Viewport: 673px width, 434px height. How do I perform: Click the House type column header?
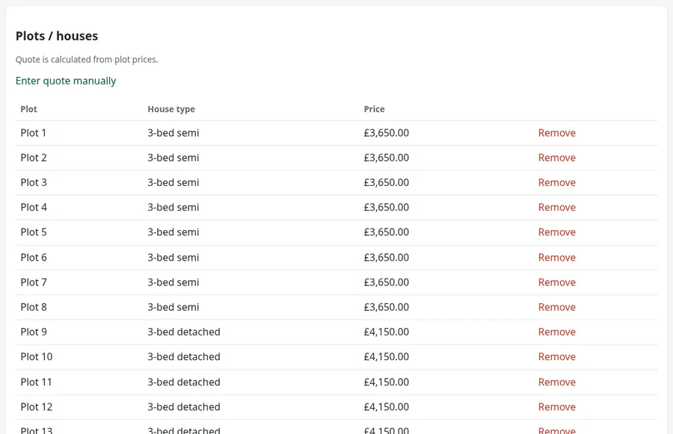(171, 109)
